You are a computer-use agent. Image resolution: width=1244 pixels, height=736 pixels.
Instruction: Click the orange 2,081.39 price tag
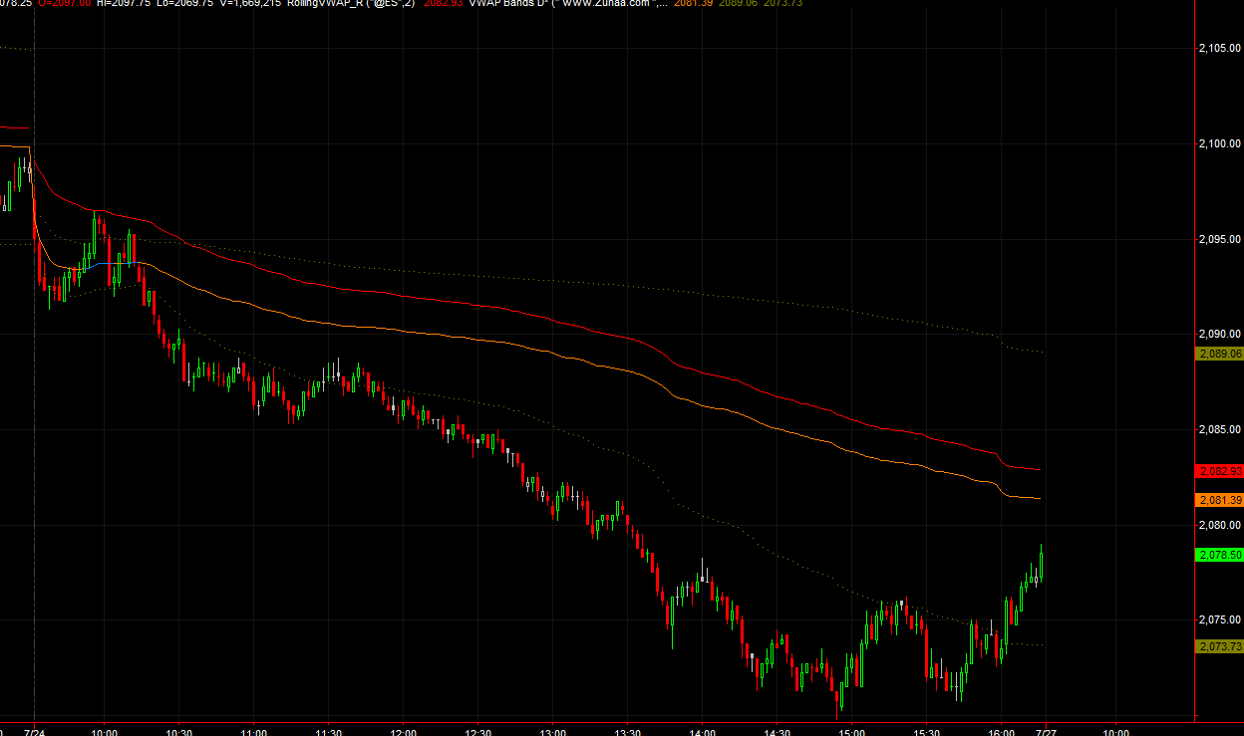pyautogui.click(x=1218, y=500)
